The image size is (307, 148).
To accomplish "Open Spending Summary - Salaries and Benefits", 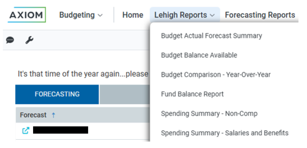I will point(224,133).
